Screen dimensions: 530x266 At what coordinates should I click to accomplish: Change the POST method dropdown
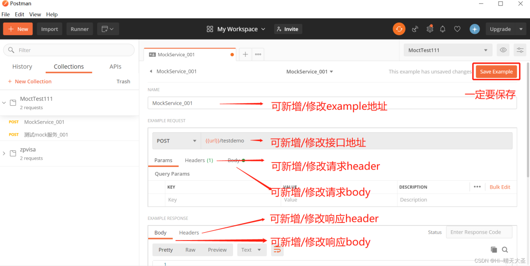(177, 141)
